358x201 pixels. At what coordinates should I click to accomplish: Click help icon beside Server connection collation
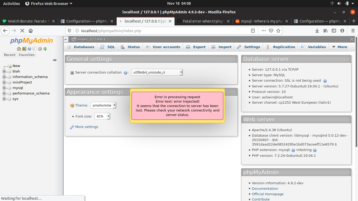[x=125, y=73]
